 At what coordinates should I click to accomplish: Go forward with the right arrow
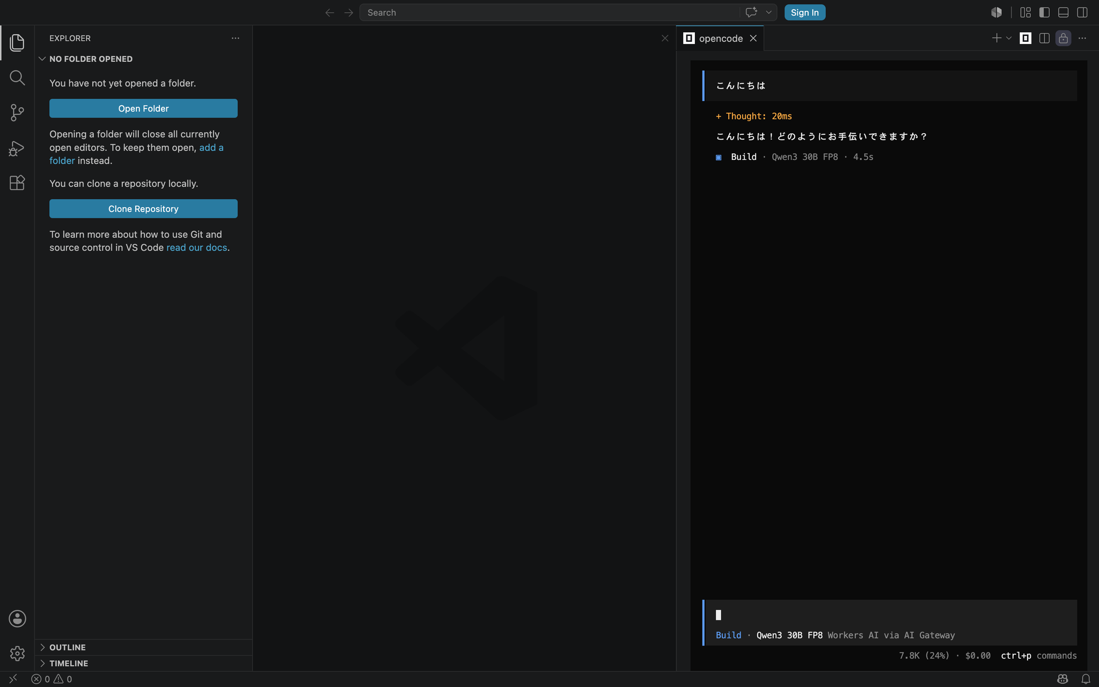pos(349,12)
